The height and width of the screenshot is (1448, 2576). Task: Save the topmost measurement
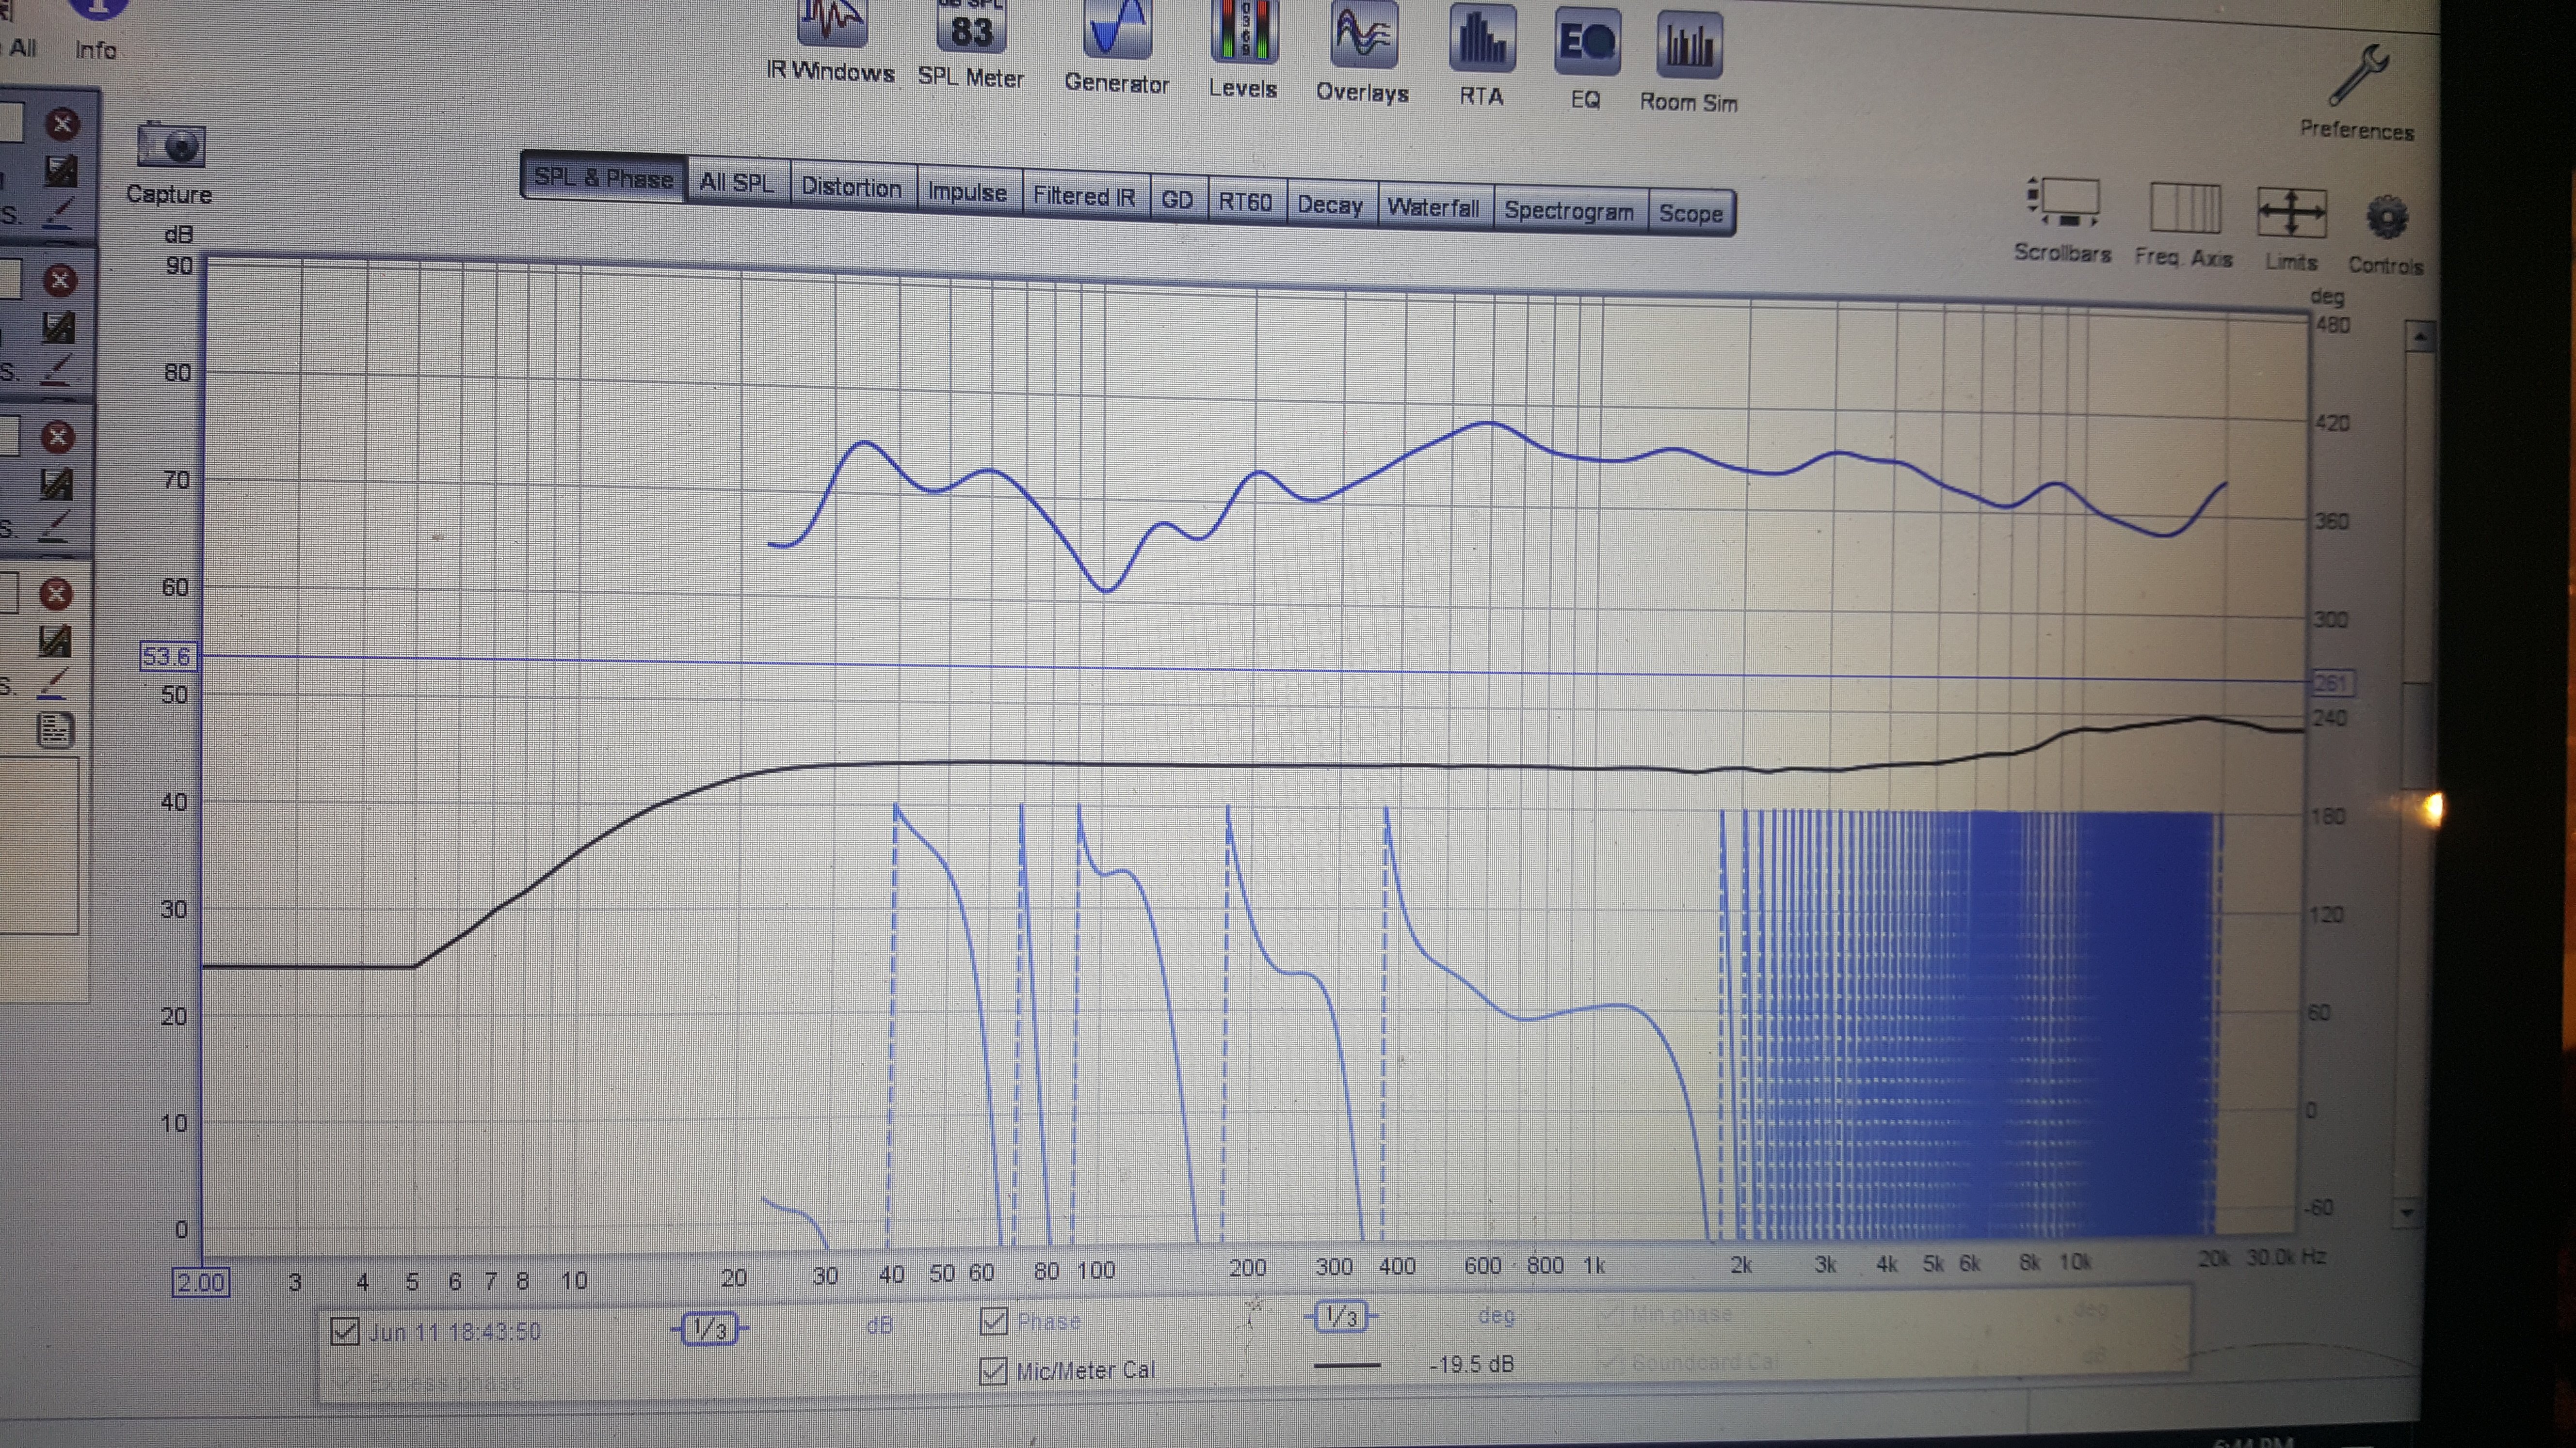click(x=60, y=170)
